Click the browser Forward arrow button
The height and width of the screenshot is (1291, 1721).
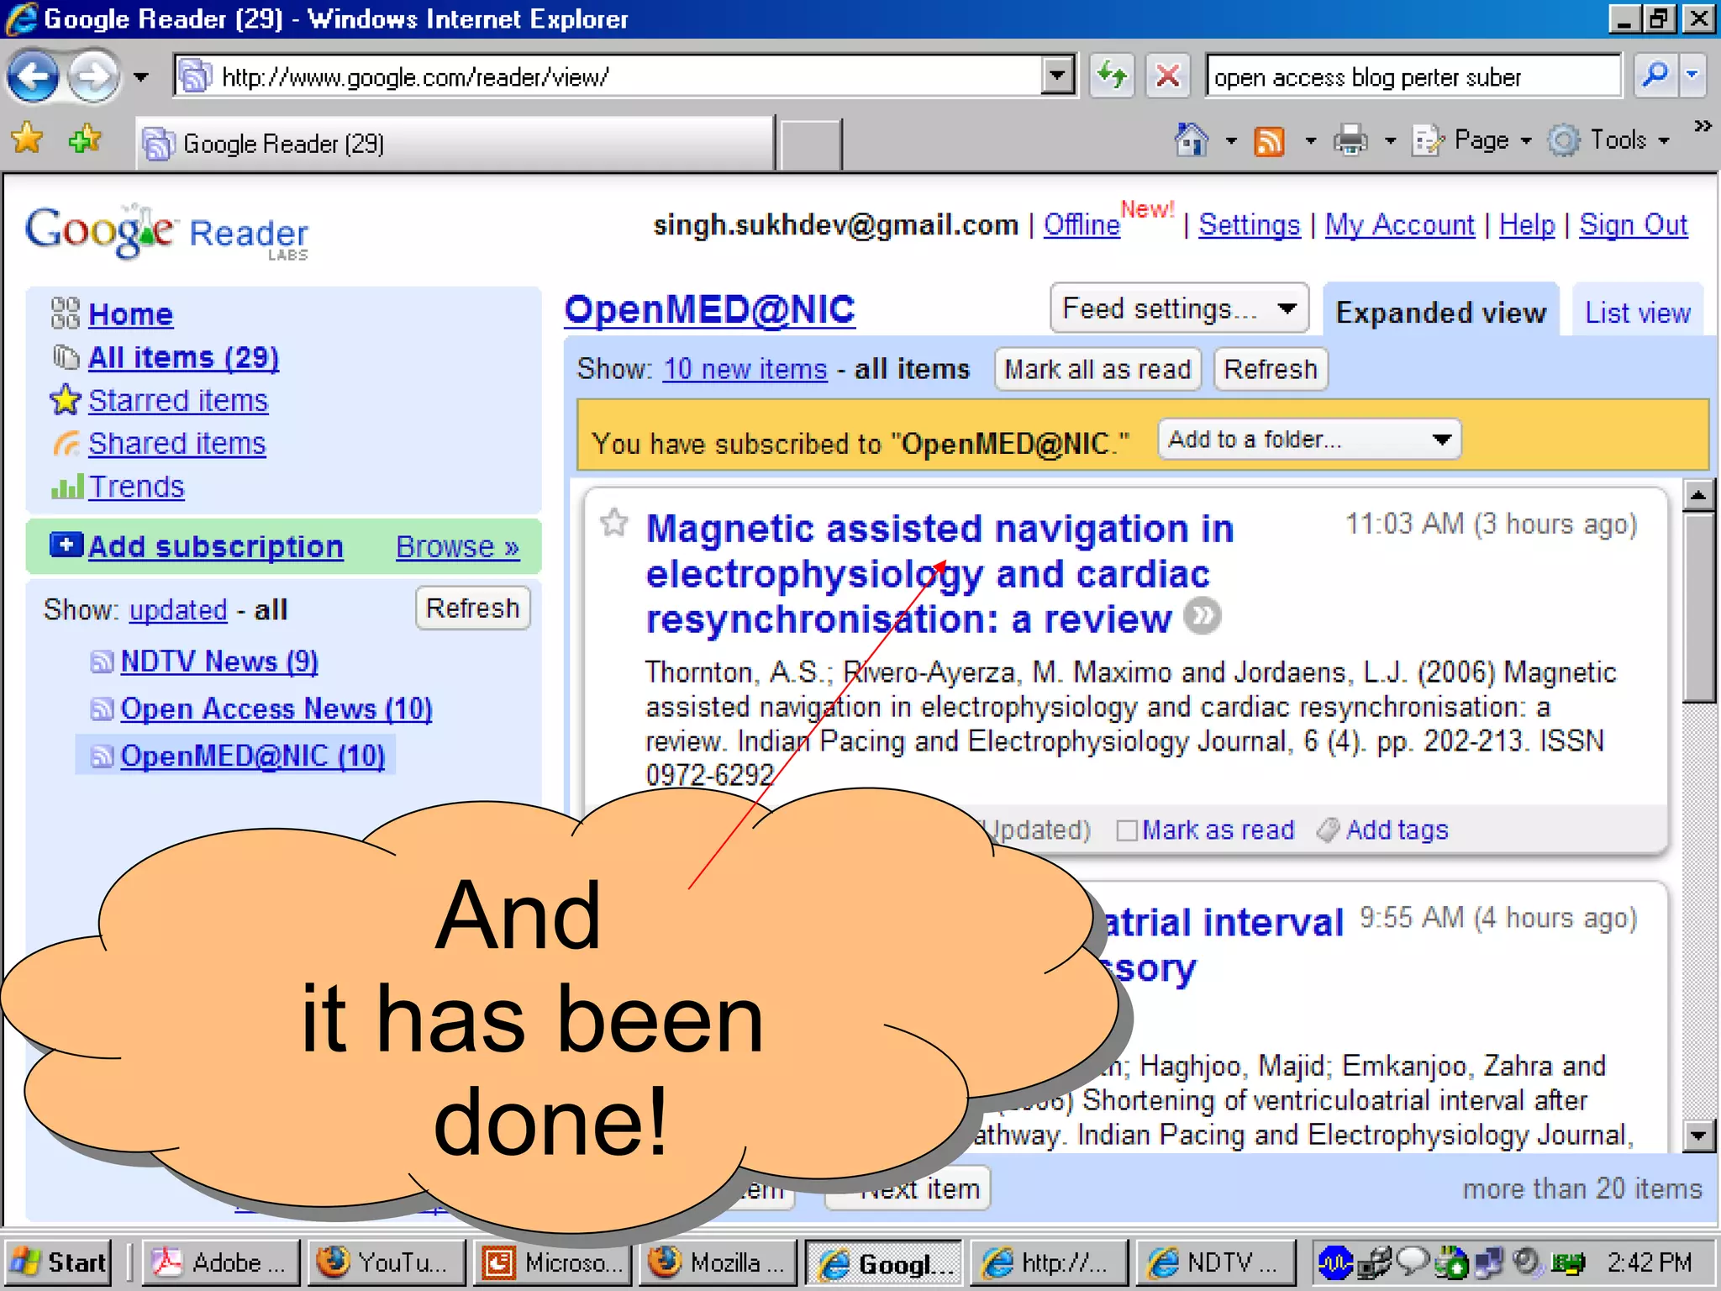[x=92, y=77]
